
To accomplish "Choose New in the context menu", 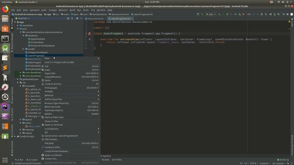I will [71, 58].
